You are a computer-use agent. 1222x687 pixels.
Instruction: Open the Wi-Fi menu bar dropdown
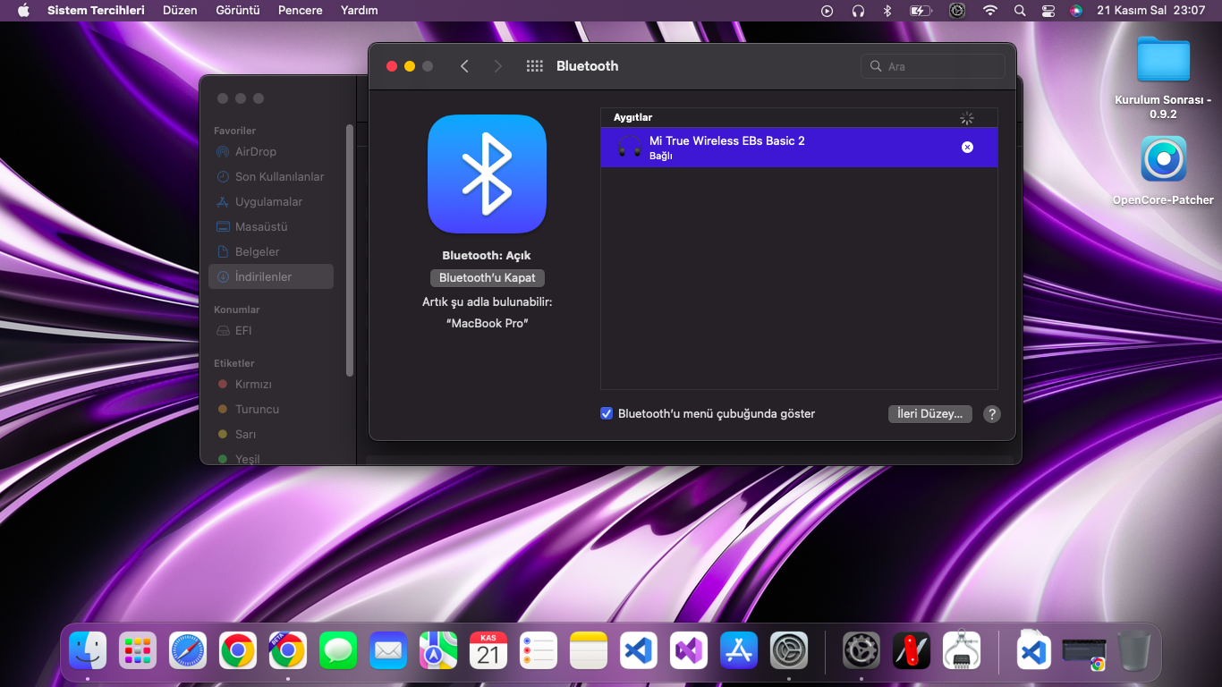click(989, 11)
